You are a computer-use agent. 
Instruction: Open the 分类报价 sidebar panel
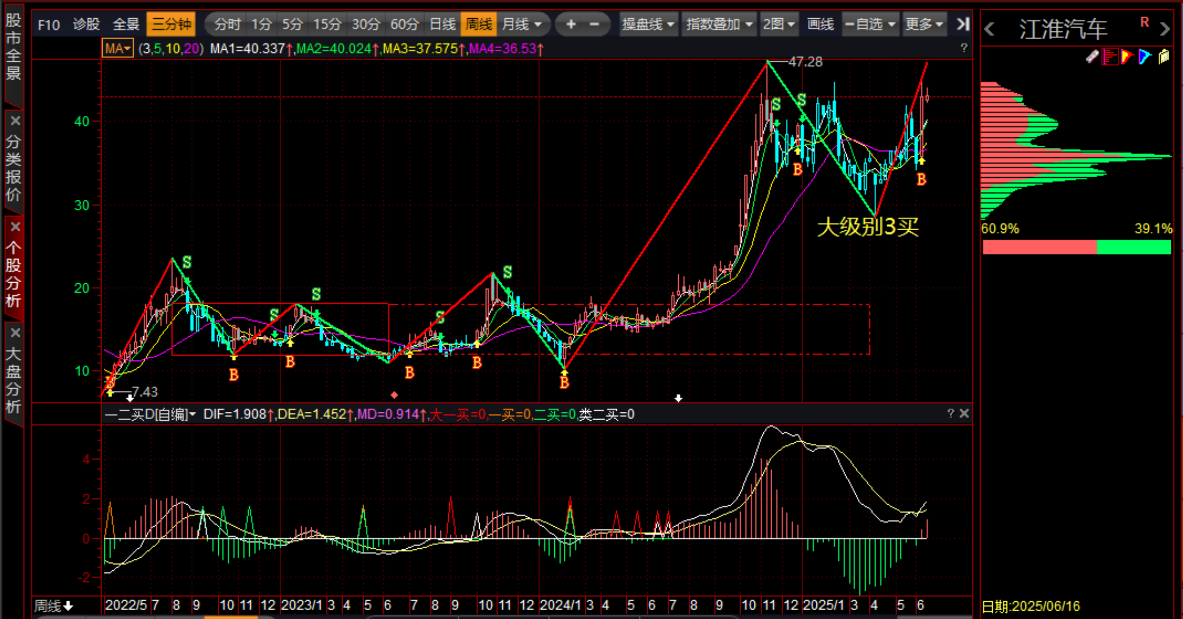(x=13, y=168)
